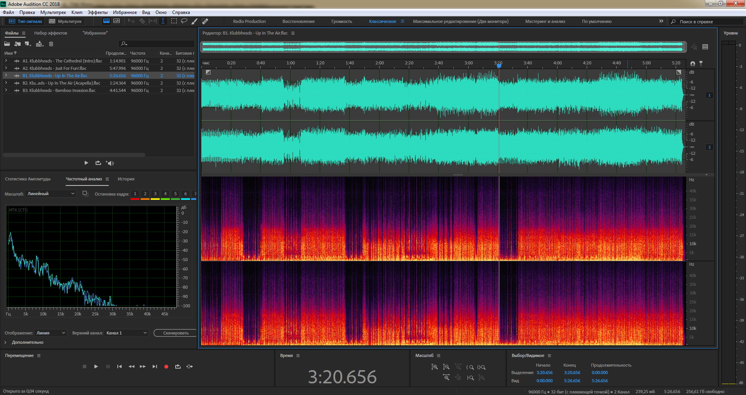Select the Spot Healing Brush tool
746x395 pixels.
point(205,21)
